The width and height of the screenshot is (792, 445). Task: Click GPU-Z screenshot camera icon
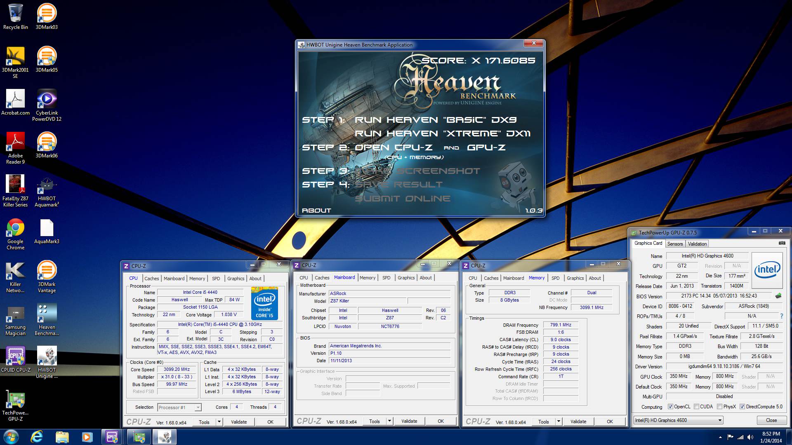pos(781,244)
